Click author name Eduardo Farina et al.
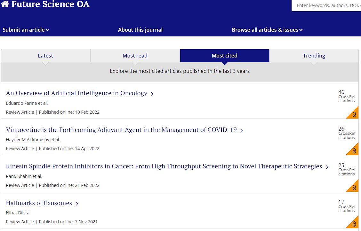 [x=27, y=103]
